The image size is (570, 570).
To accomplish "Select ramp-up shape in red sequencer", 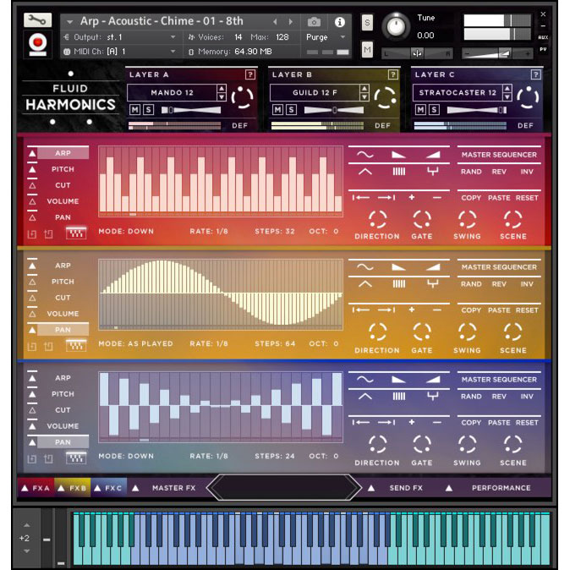I will [x=433, y=155].
